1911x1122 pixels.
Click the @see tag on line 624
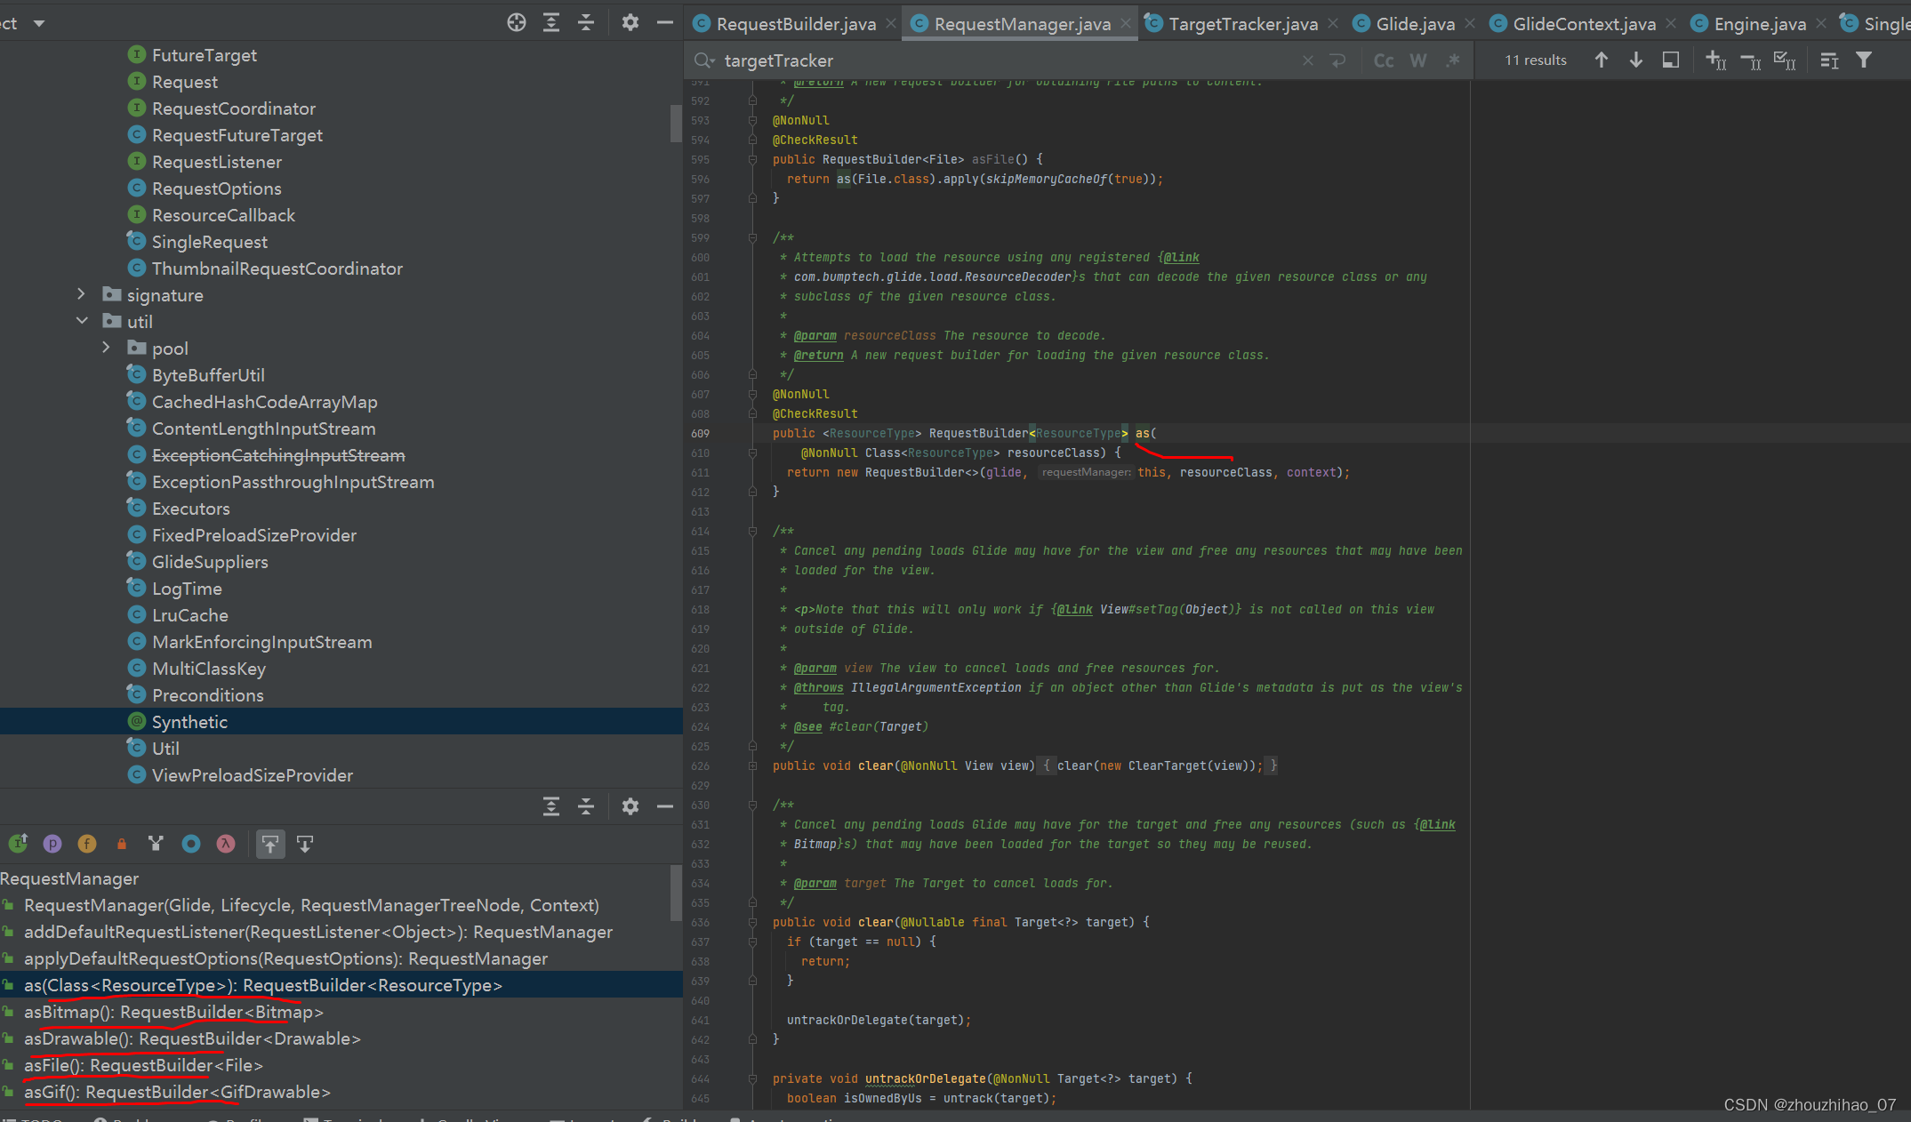pyautogui.click(x=808, y=726)
